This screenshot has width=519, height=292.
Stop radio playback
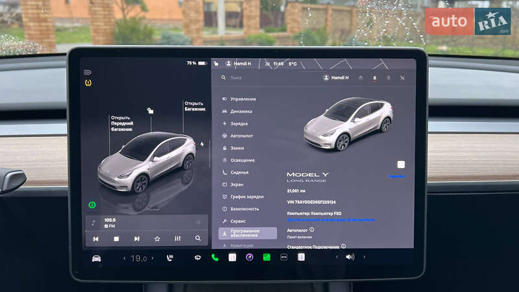[116, 239]
